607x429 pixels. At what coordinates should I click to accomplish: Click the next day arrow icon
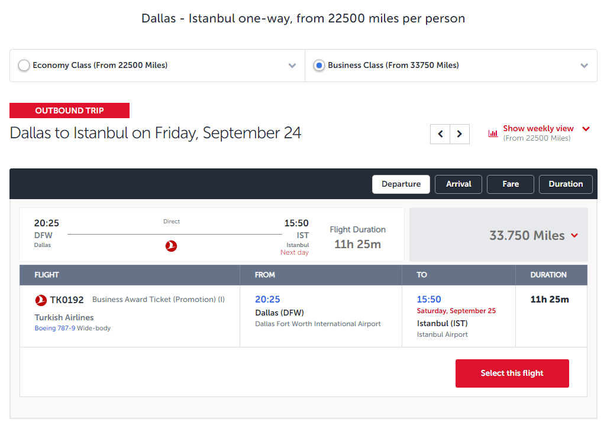pos(460,134)
